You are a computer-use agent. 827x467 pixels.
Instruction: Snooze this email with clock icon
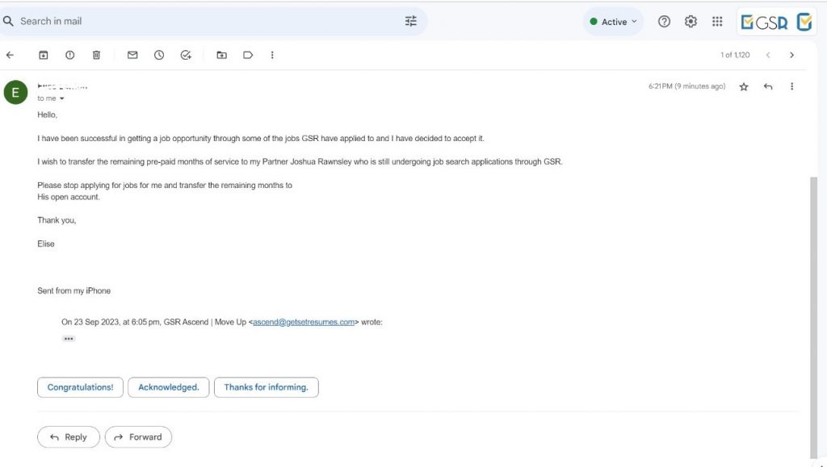pos(159,55)
